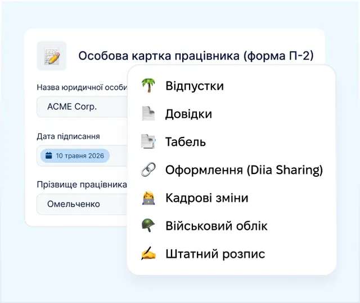360x303 pixels.
Task: Click the pages icon beside Табель
Action: [148, 141]
